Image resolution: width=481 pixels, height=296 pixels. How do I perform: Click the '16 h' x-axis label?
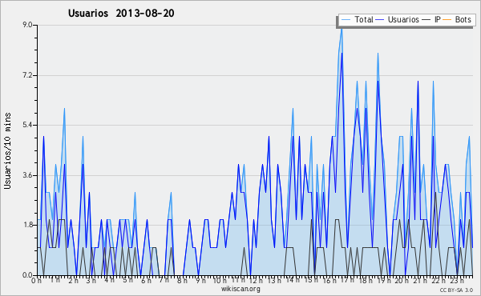(x=329, y=280)
